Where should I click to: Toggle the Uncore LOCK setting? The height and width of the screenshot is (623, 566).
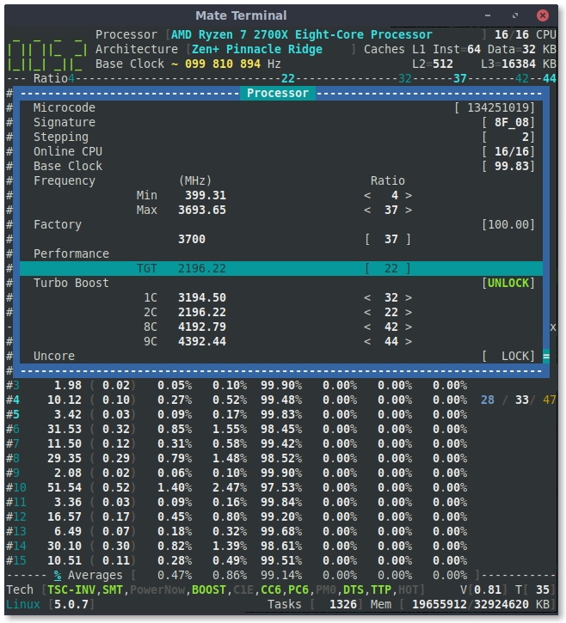(x=508, y=356)
